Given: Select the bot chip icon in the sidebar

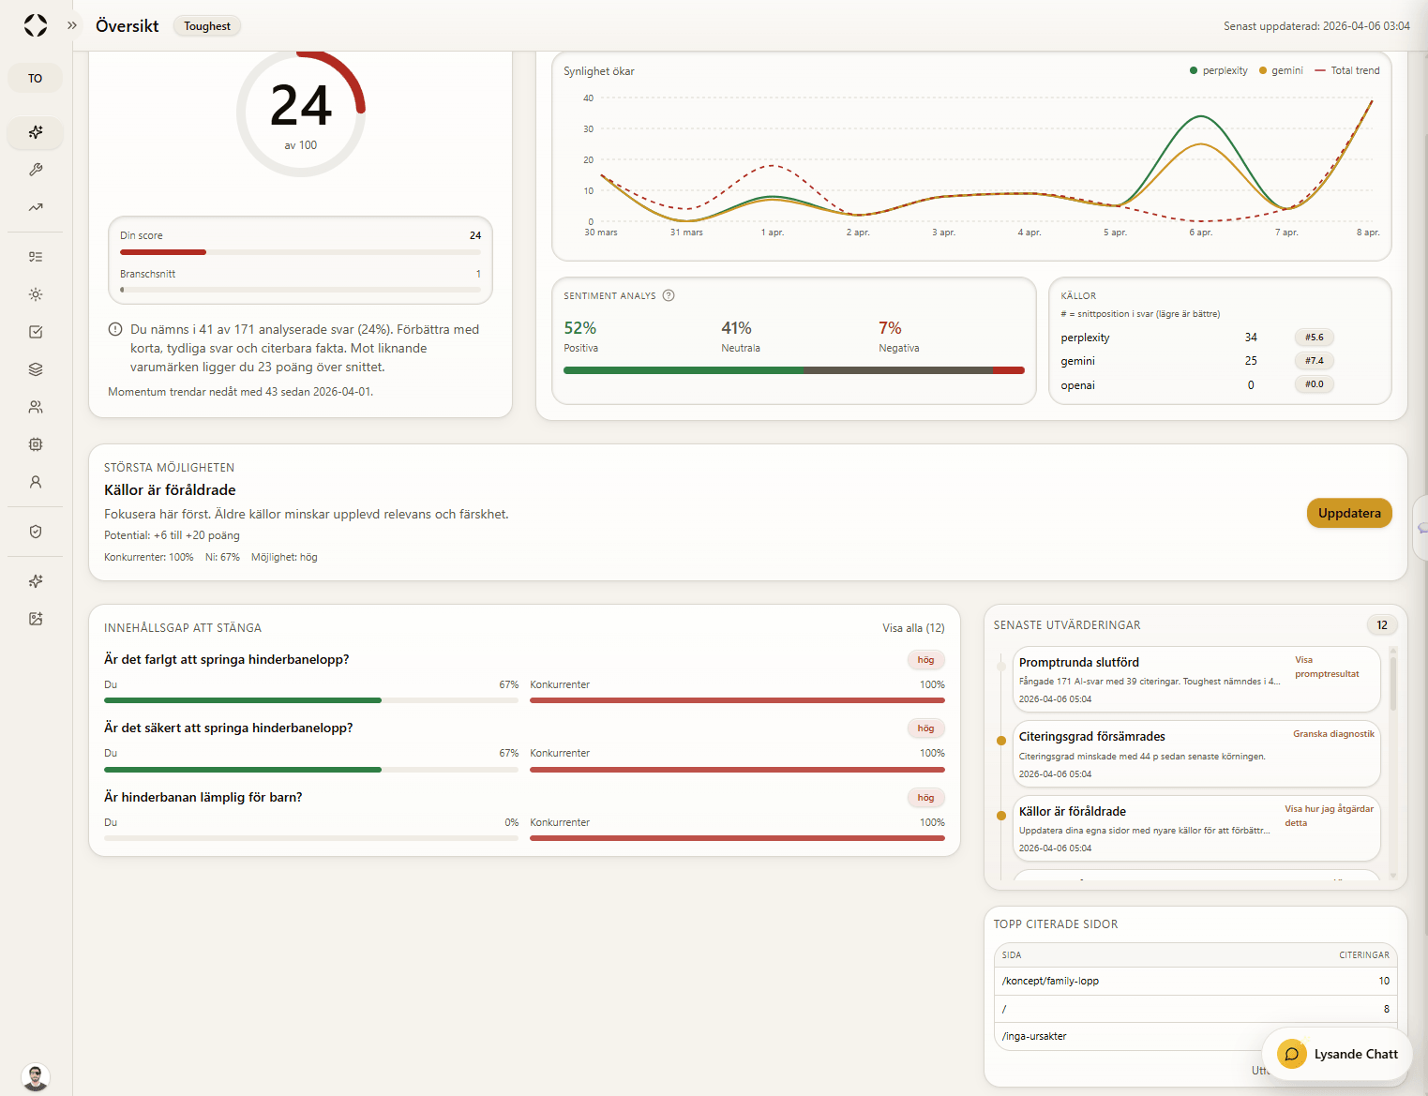Looking at the screenshot, I should point(35,443).
